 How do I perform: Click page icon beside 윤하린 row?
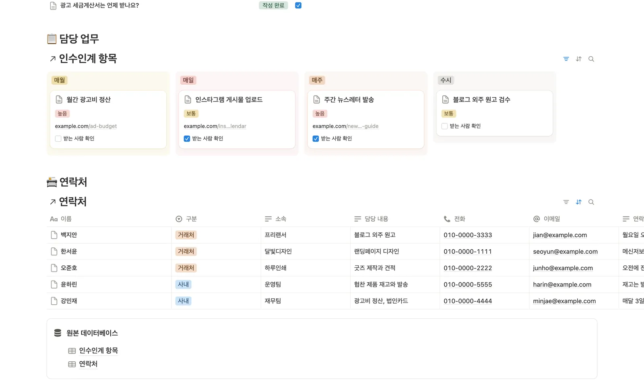coord(54,284)
